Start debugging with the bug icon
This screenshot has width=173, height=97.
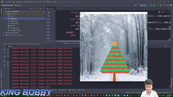tap(154, 5)
